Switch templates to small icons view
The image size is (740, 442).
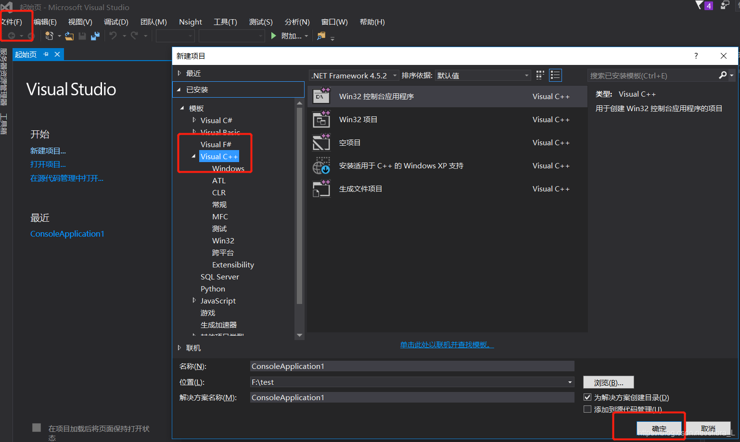click(x=540, y=75)
